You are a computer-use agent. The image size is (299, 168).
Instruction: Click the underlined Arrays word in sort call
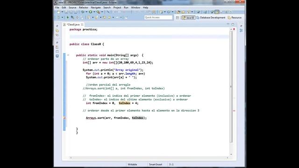(x=91, y=118)
